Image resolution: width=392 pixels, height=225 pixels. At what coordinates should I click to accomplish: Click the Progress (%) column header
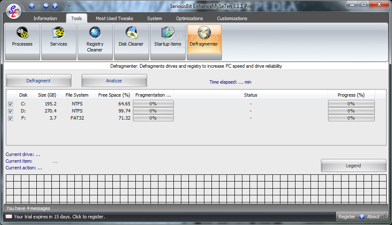point(351,95)
